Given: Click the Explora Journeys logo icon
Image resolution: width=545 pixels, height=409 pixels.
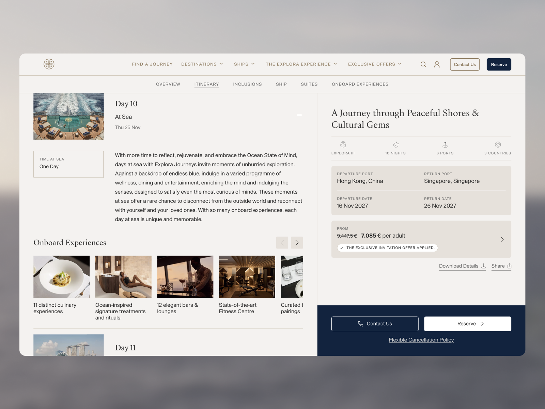Looking at the screenshot, I should pos(49,64).
